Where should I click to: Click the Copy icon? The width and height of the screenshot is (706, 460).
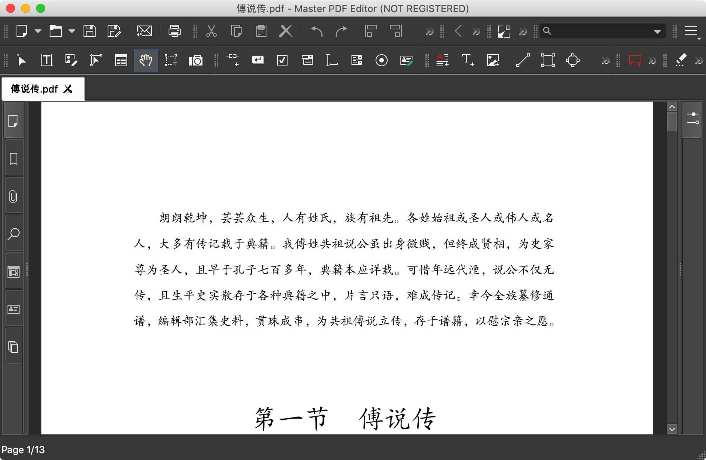tap(236, 31)
